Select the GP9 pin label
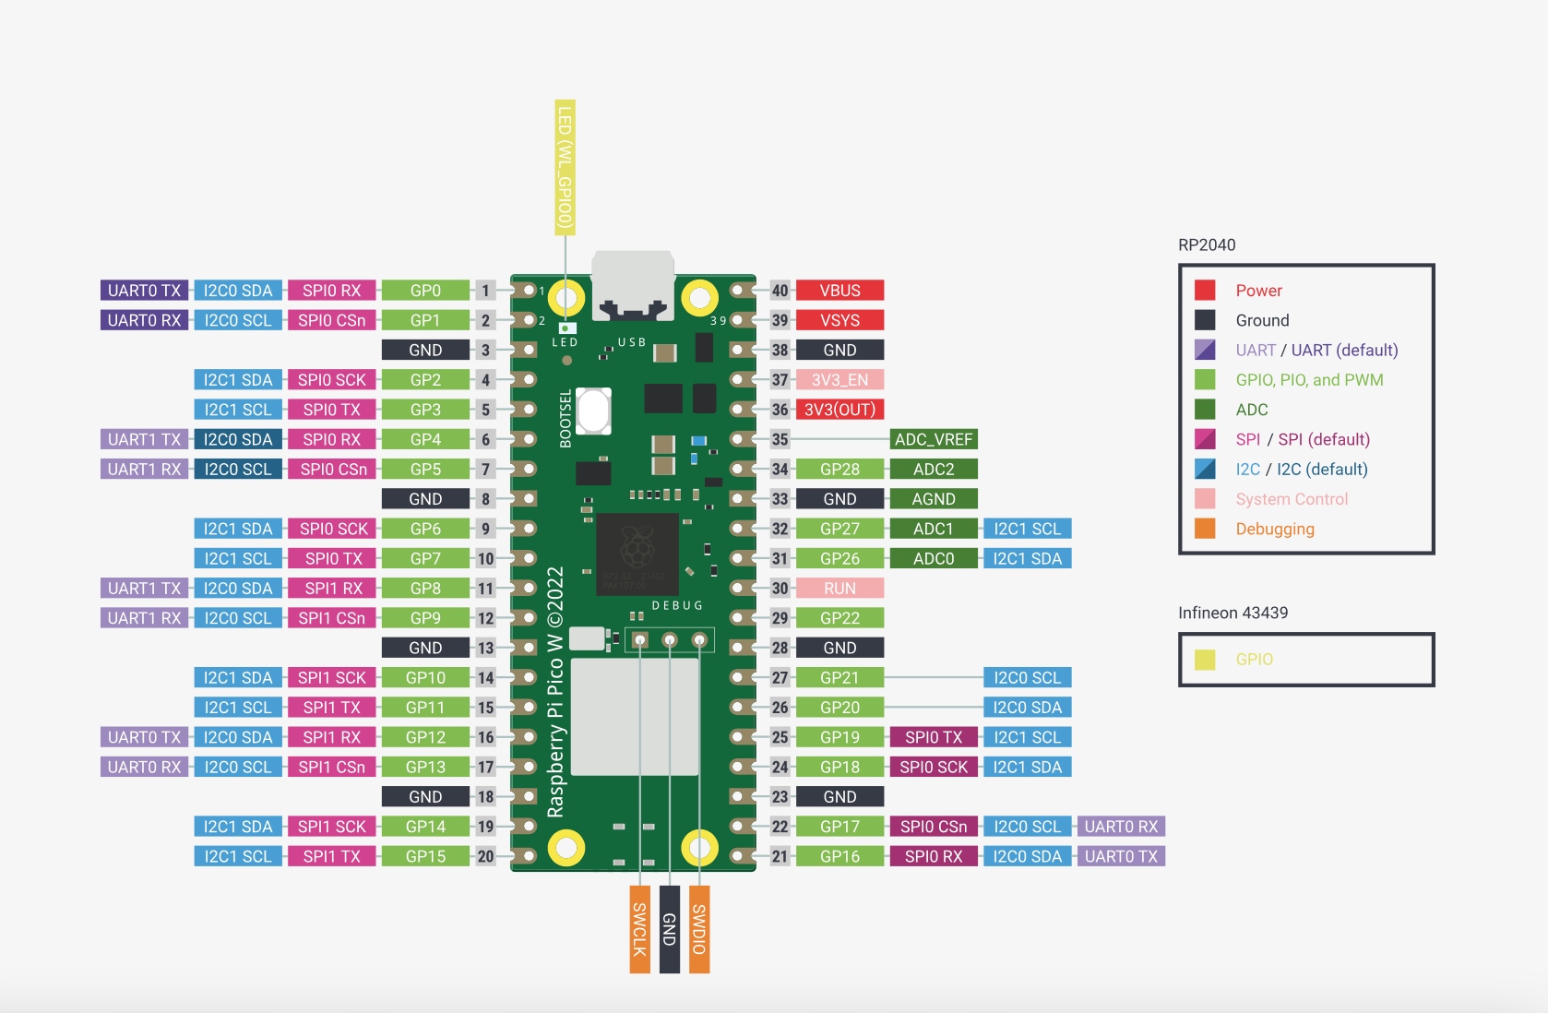This screenshot has width=1548, height=1013. 425,618
